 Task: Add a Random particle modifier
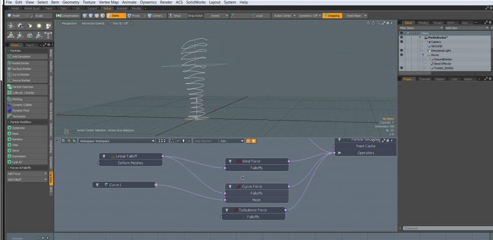coord(27,139)
